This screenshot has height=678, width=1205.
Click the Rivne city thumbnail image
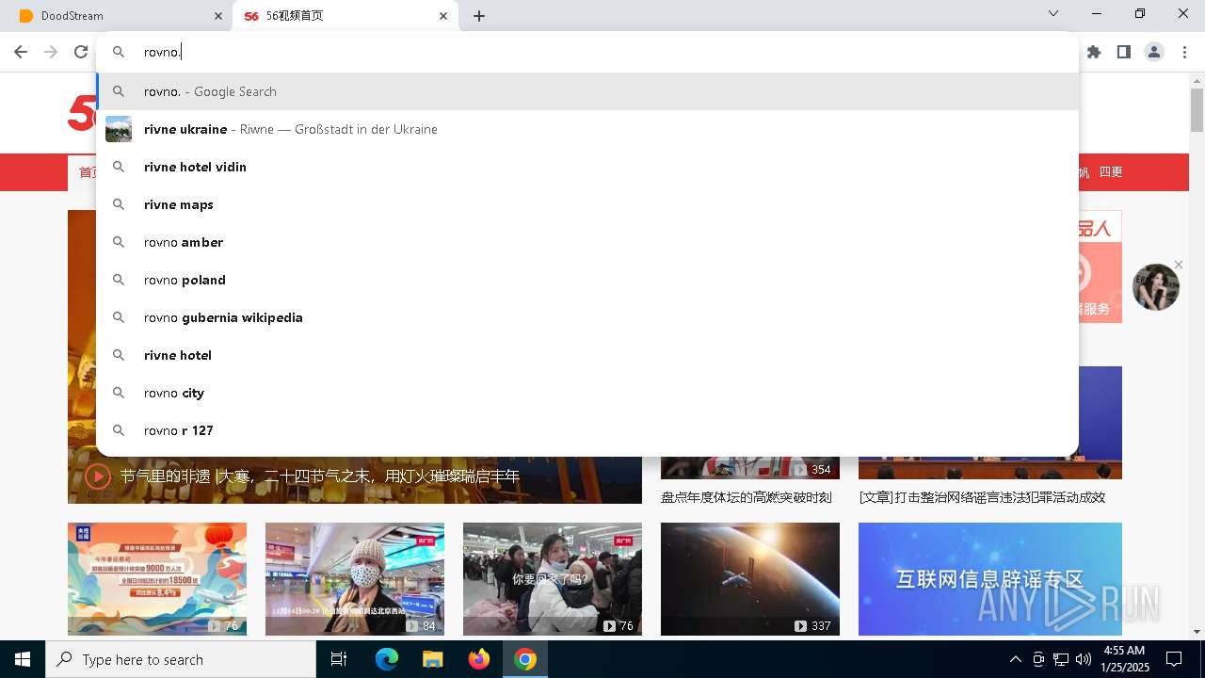[119, 129]
